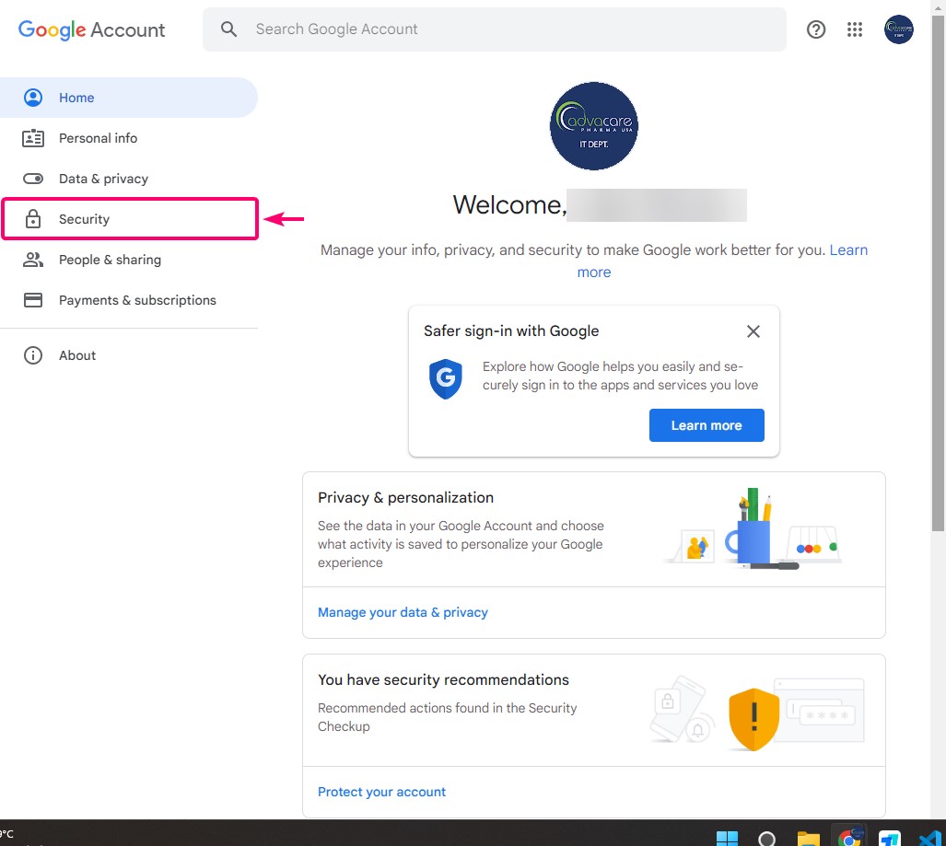Open Visual Studio Code from taskbar
The image size is (946, 846).
[930, 838]
